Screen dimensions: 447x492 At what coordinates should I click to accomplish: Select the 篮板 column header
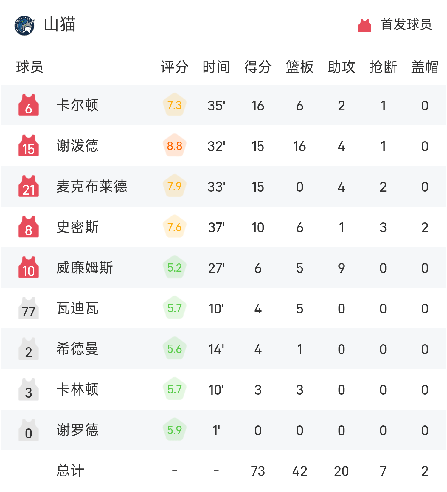point(299,67)
